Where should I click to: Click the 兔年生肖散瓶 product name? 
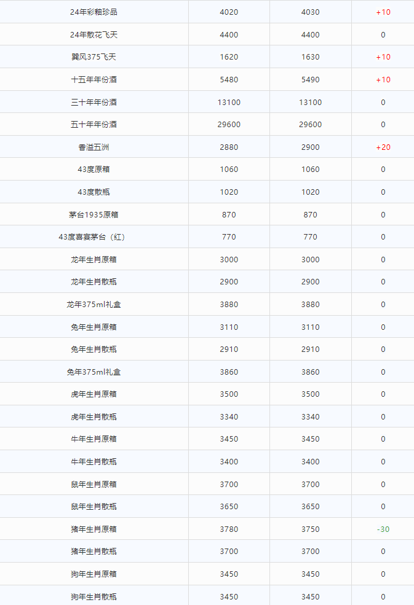pos(94,349)
